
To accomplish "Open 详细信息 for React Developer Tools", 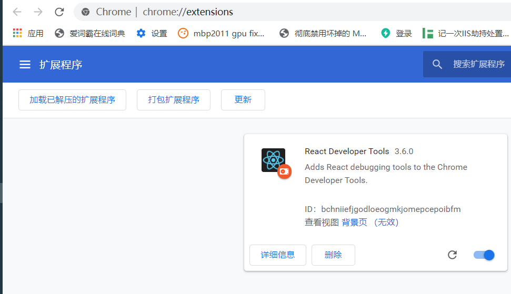I will (x=278, y=255).
